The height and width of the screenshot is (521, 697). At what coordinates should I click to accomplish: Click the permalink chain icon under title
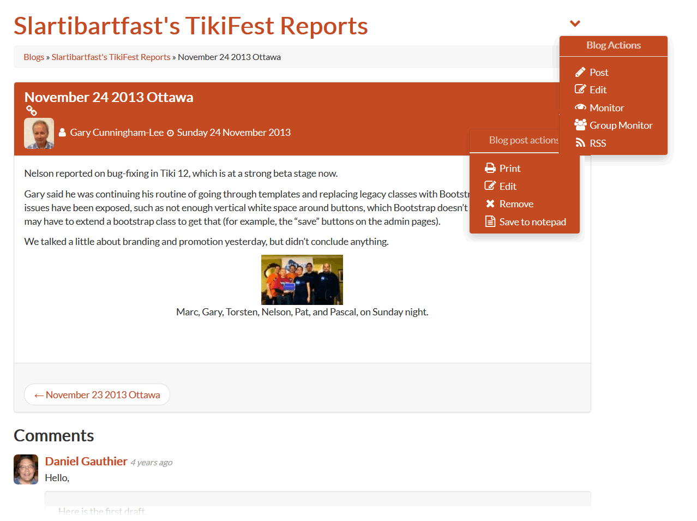click(32, 111)
